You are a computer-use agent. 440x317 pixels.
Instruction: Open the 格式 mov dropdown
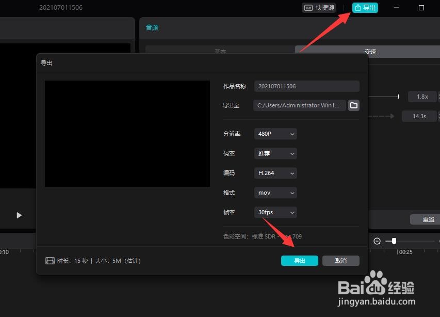[275, 193]
